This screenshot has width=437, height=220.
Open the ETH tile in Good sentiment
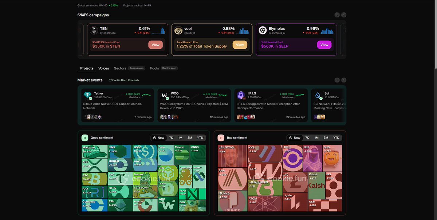click(x=120, y=205)
